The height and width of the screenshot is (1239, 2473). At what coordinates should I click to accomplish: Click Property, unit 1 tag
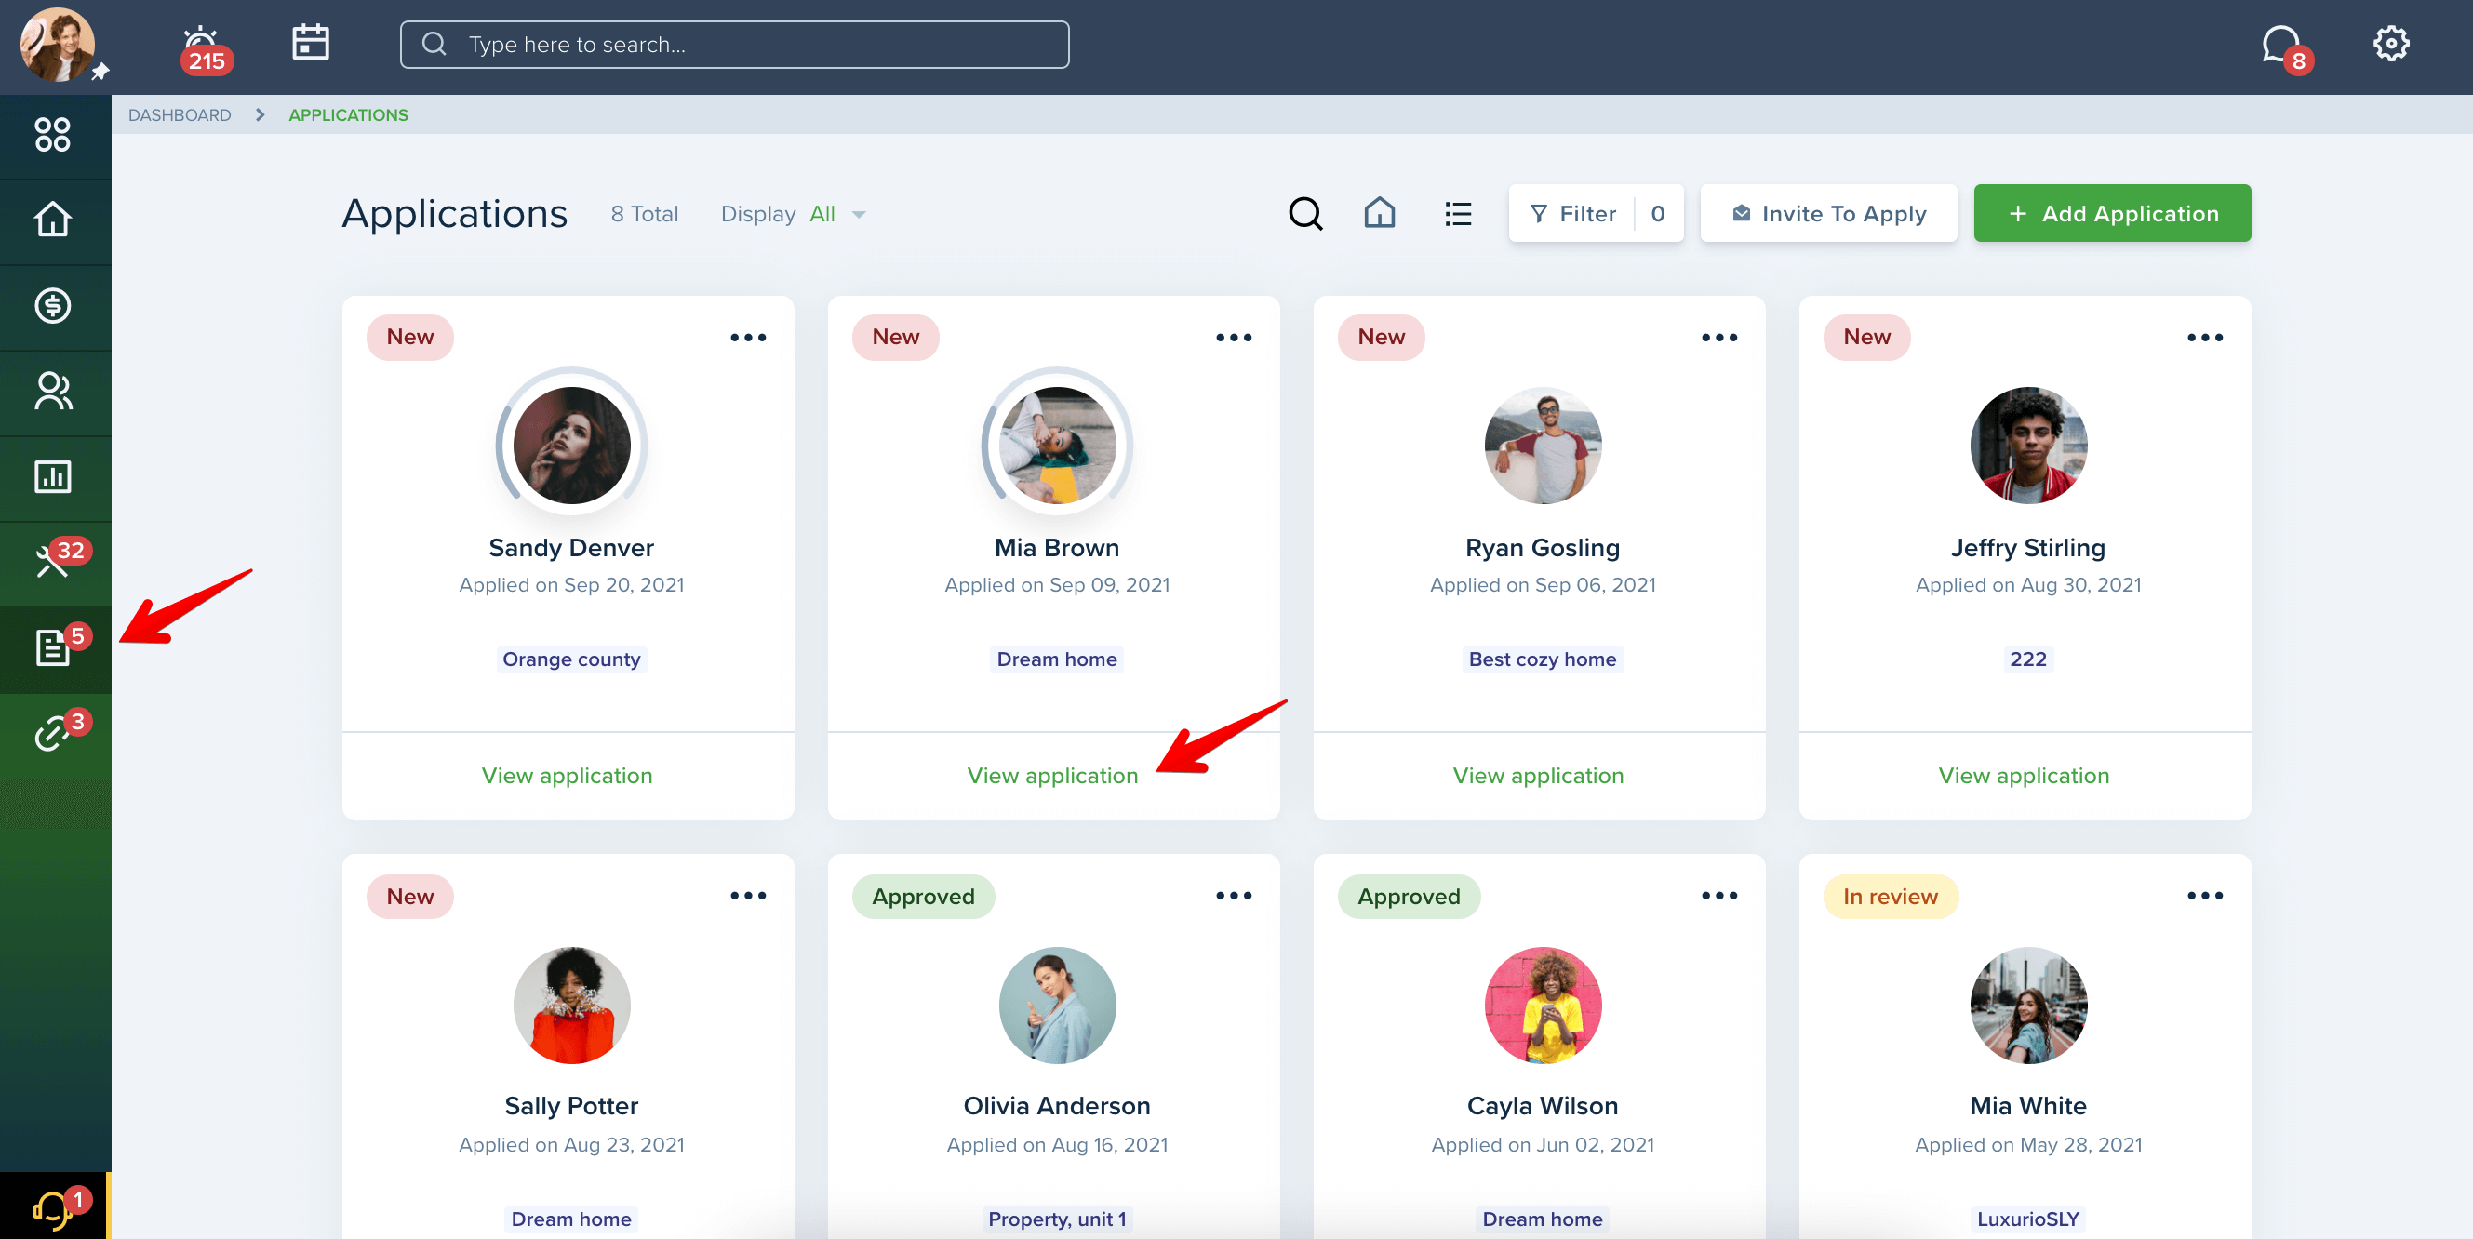point(1057,1219)
